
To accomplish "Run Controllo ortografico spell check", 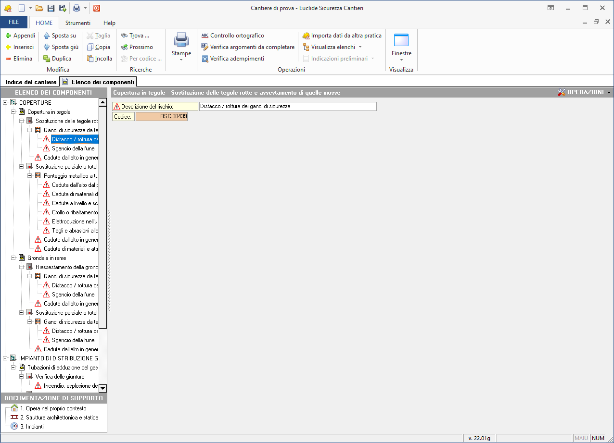I will (232, 36).
